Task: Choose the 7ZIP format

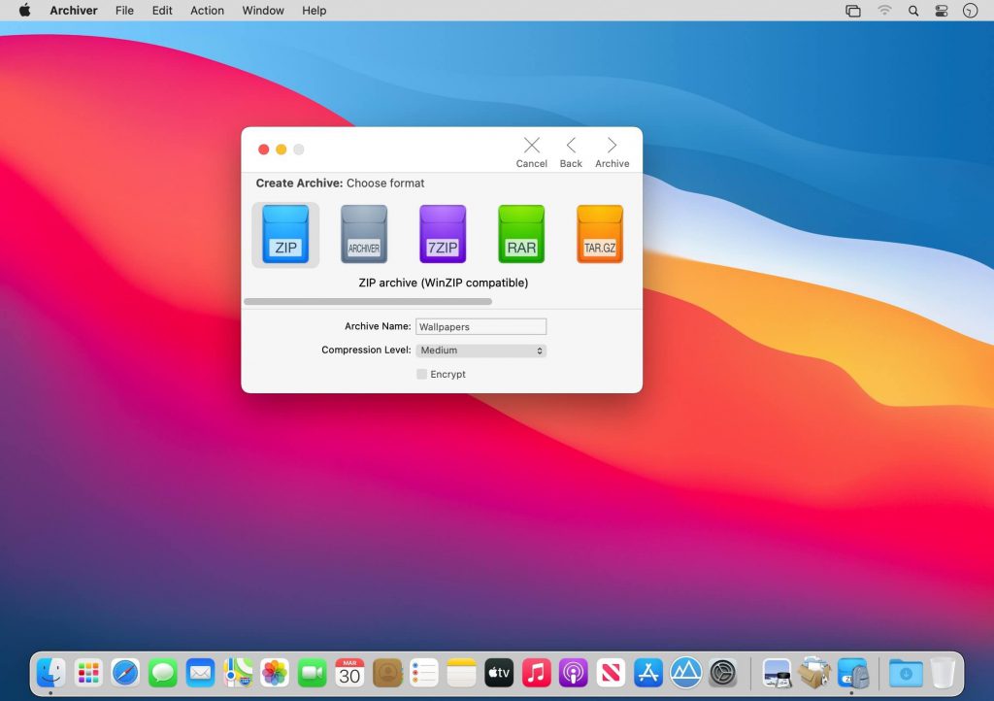Action: [x=443, y=233]
